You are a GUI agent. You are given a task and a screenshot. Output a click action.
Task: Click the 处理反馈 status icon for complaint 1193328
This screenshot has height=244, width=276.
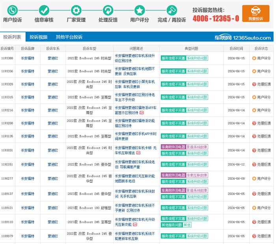tap(254, 84)
